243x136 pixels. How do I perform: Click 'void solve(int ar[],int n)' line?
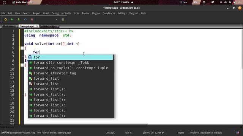[52, 44]
